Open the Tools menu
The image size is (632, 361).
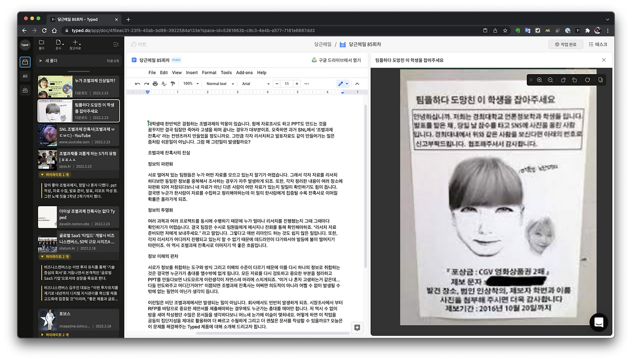coord(226,72)
